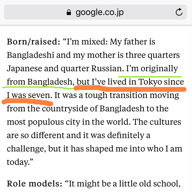
Task: Select the word 'Bangladeshi' in the text
Action: [31, 55]
